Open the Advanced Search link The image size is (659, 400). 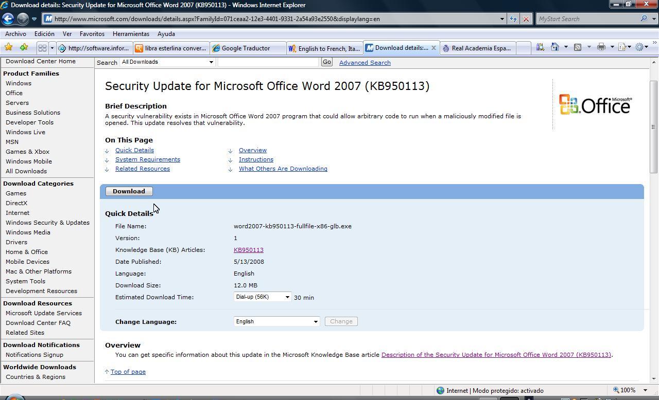click(365, 63)
